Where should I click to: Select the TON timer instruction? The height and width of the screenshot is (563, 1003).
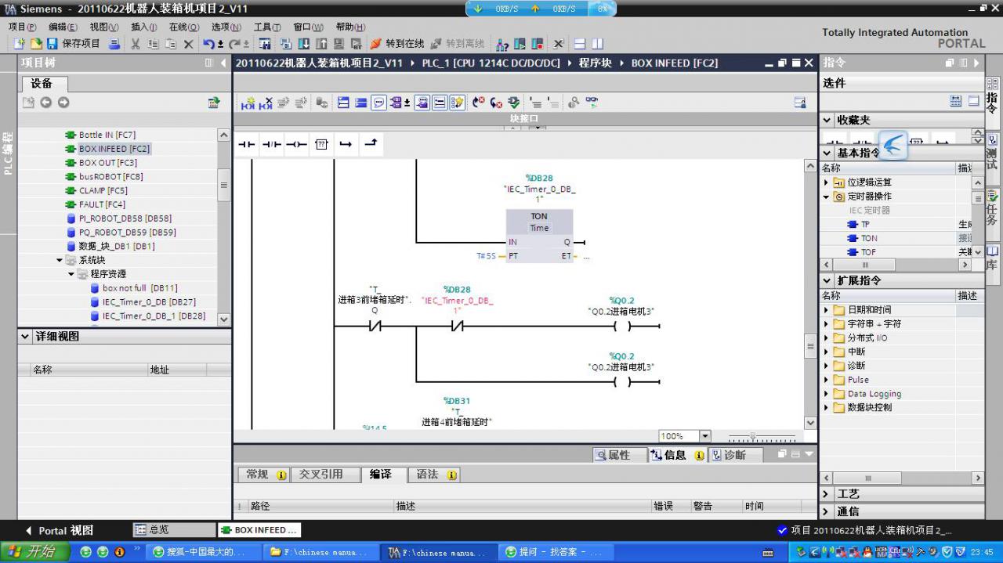tap(869, 238)
